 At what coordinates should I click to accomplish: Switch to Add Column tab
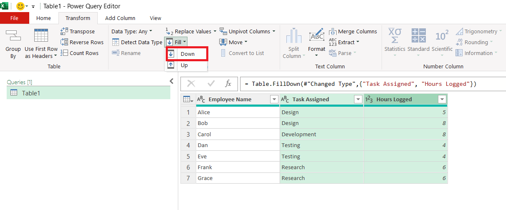(x=120, y=18)
